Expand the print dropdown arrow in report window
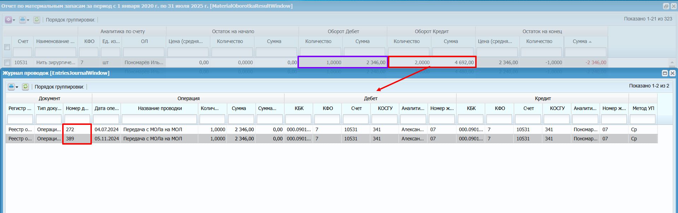Screen dimensions: 678x213 [x=28, y=20]
